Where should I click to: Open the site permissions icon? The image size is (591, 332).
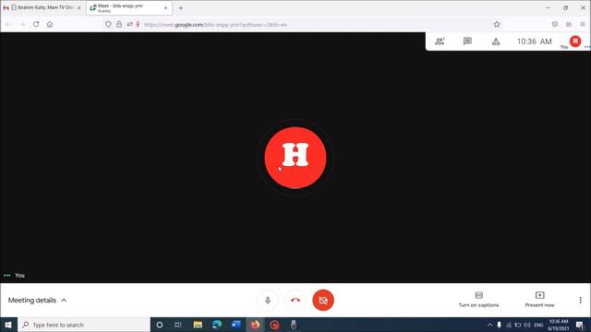[x=129, y=25]
